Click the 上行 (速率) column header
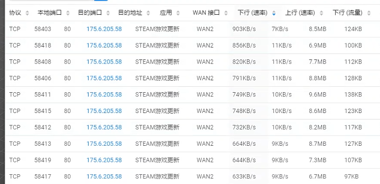Screen dimensions: 380x184 click(x=300, y=12)
